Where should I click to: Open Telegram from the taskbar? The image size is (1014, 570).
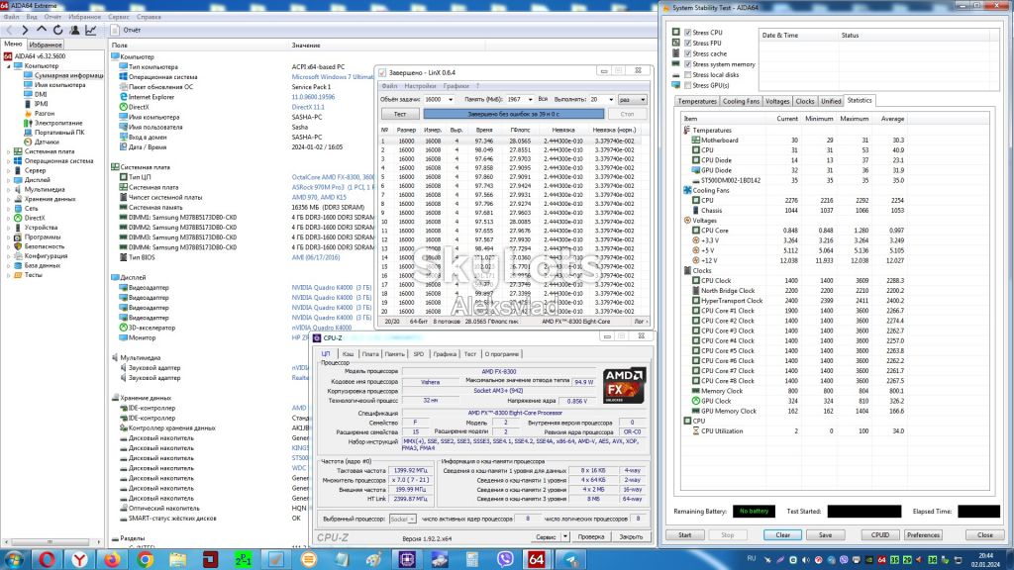click(x=570, y=559)
